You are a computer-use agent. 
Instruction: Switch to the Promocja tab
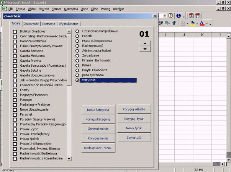pyautogui.click(x=49, y=24)
